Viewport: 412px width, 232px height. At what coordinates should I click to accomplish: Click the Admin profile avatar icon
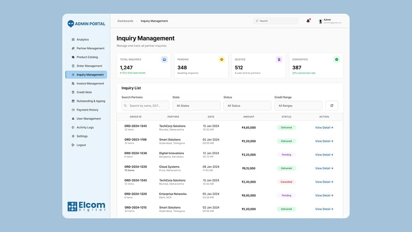(x=320, y=21)
